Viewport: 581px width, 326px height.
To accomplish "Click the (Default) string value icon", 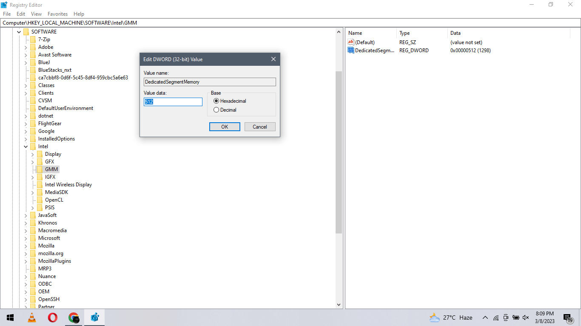I will (351, 42).
